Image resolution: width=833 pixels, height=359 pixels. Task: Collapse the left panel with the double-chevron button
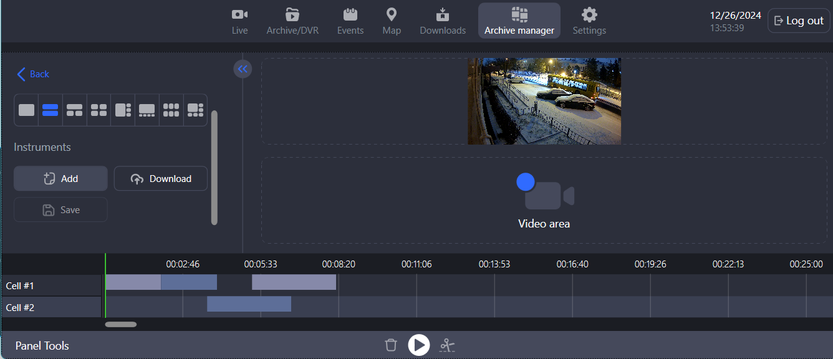tap(243, 69)
